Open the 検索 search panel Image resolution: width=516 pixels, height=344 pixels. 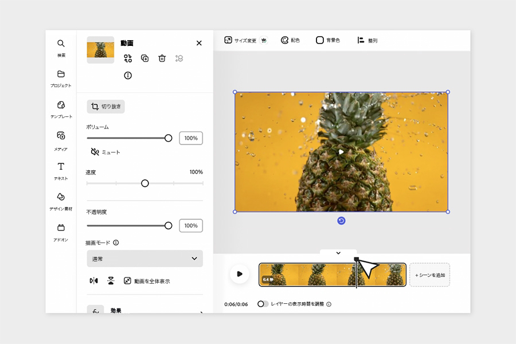pos(61,48)
